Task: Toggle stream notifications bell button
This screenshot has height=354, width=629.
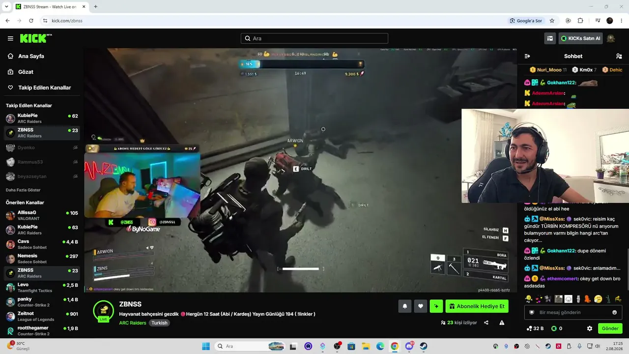Action: pos(404,306)
